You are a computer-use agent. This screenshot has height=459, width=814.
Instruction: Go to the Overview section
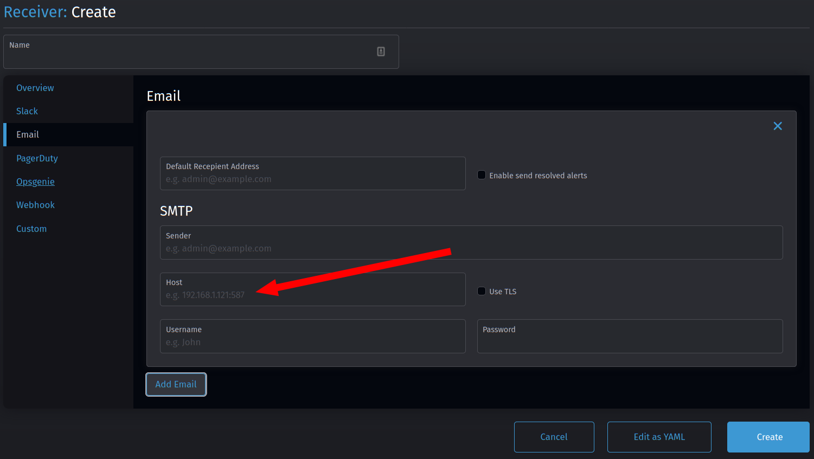tap(35, 87)
